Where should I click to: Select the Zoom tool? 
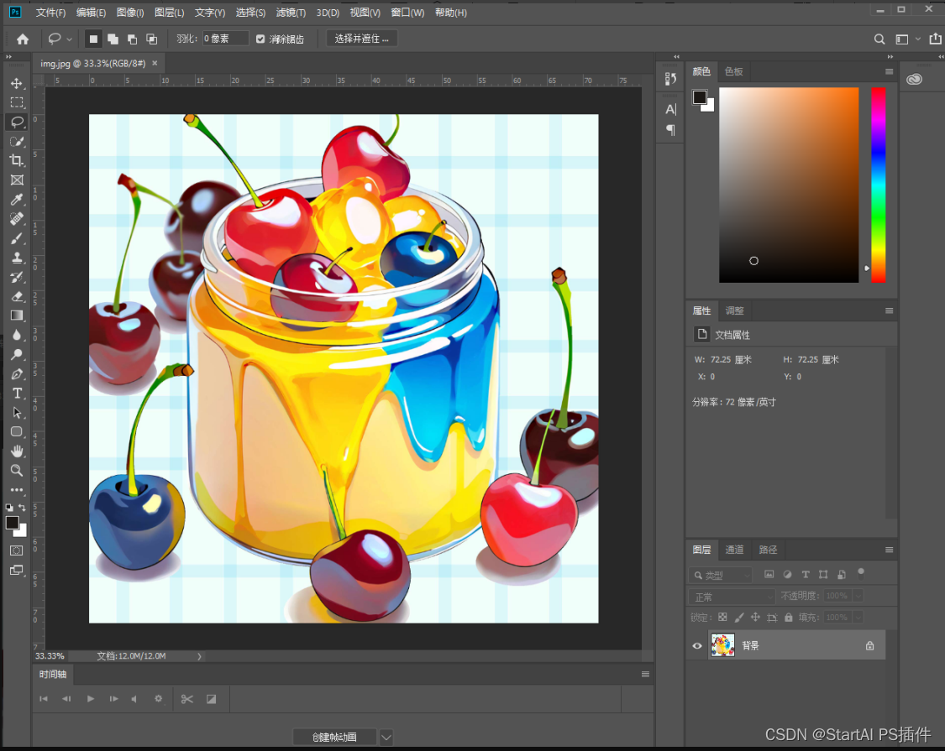(16, 470)
